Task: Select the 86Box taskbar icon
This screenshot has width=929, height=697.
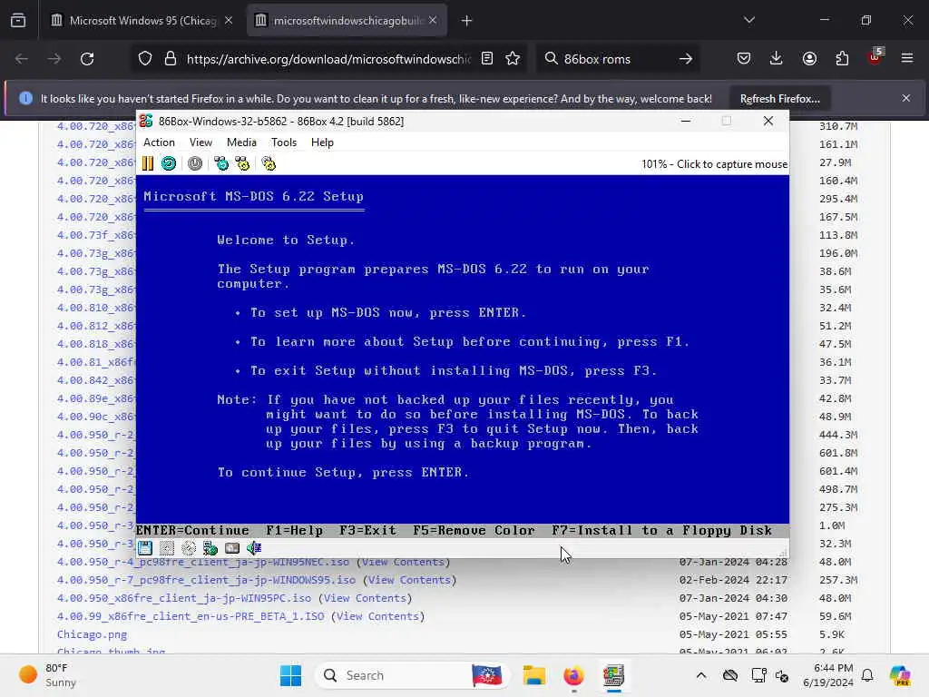Action: coord(614,675)
